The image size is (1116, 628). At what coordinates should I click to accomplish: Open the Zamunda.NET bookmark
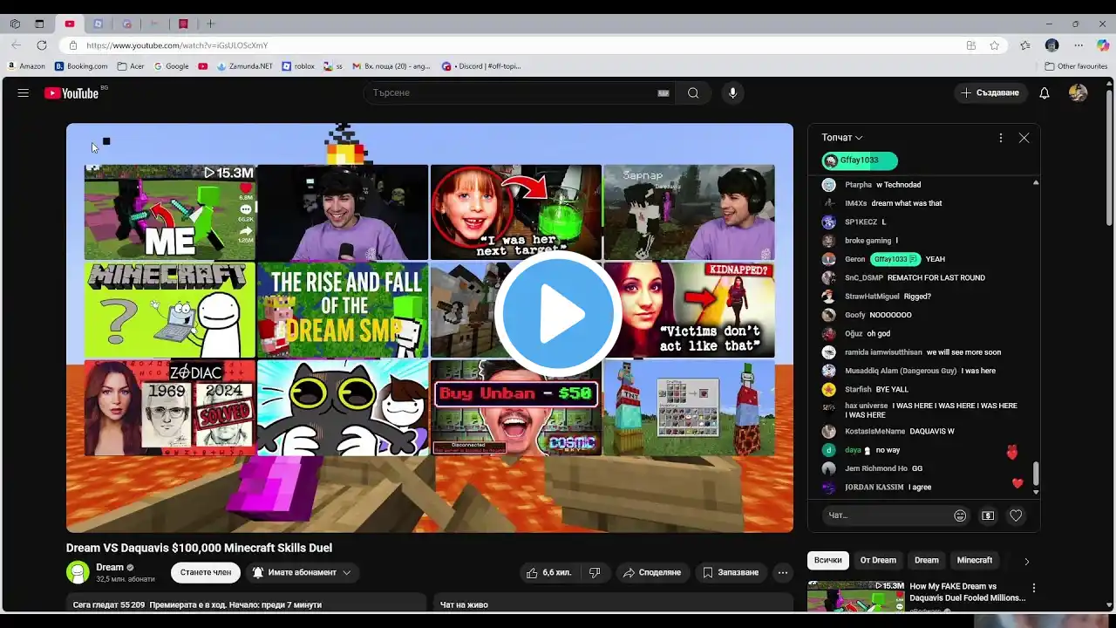click(245, 66)
